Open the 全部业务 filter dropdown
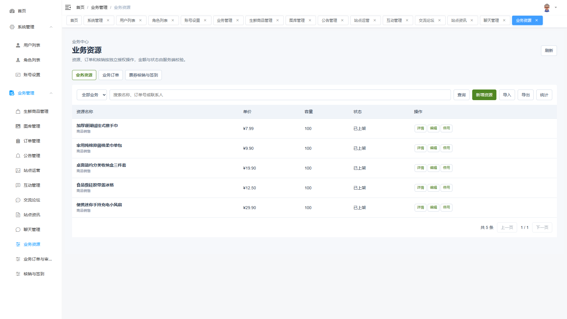This screenshot has width=567, height=319. pyautogui.click(x=92, y=95)
